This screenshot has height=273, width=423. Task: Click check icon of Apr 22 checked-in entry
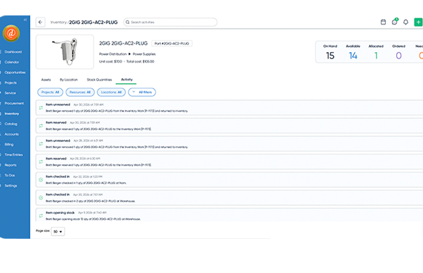pos(41,180)
